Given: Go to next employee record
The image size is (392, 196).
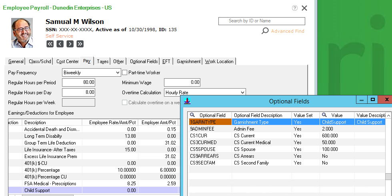Looking at the screenshot, I should [70, 44].
